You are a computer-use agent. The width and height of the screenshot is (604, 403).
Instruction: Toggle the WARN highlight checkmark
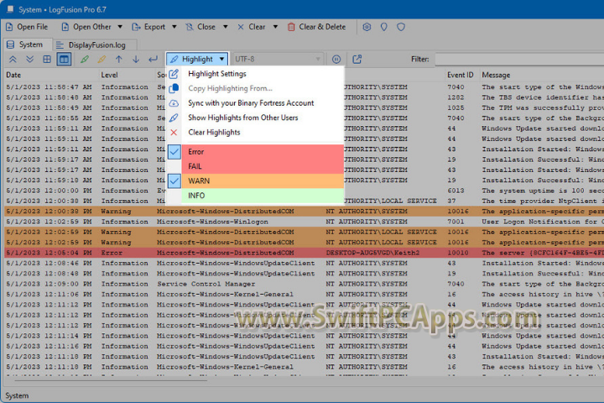(x=174, y=181)
